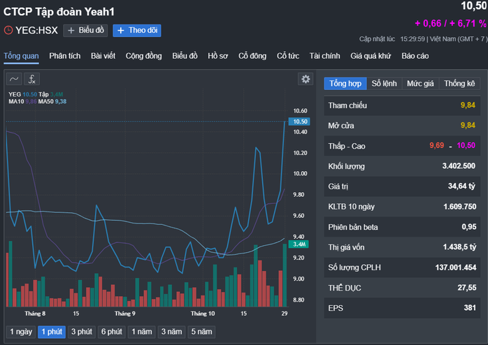Click the Số lượng CPLH value 137.001.454
The height and width of the screenshot is (345, 488).
pos(456,267)
